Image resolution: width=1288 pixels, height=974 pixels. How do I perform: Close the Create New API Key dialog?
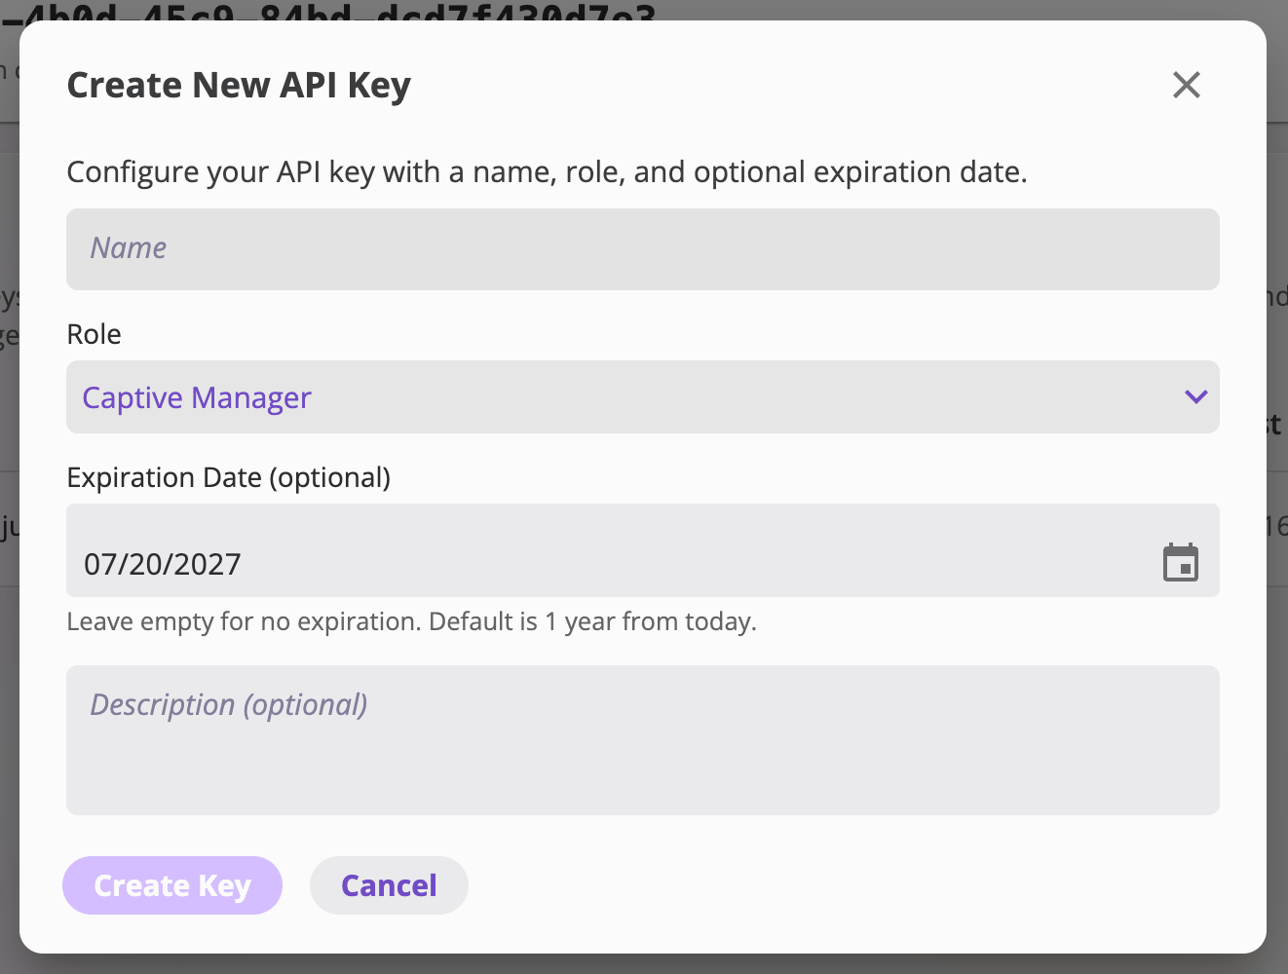[1186, 85]
